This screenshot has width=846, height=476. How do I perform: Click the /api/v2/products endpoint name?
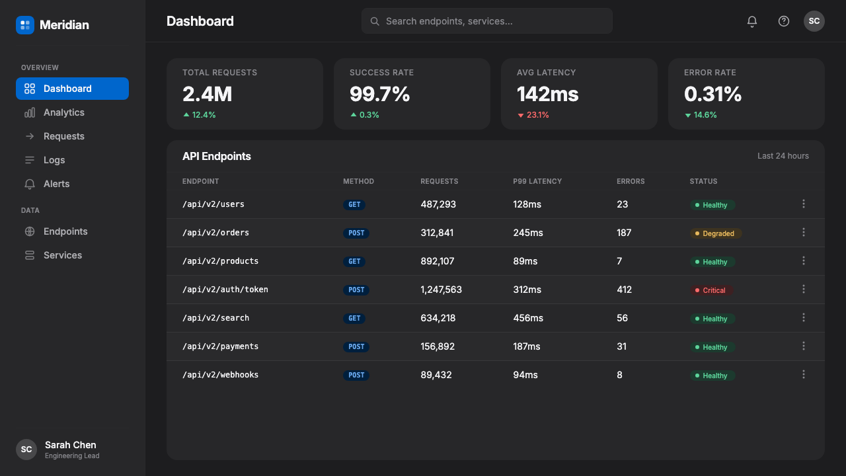tap(221, 261)
